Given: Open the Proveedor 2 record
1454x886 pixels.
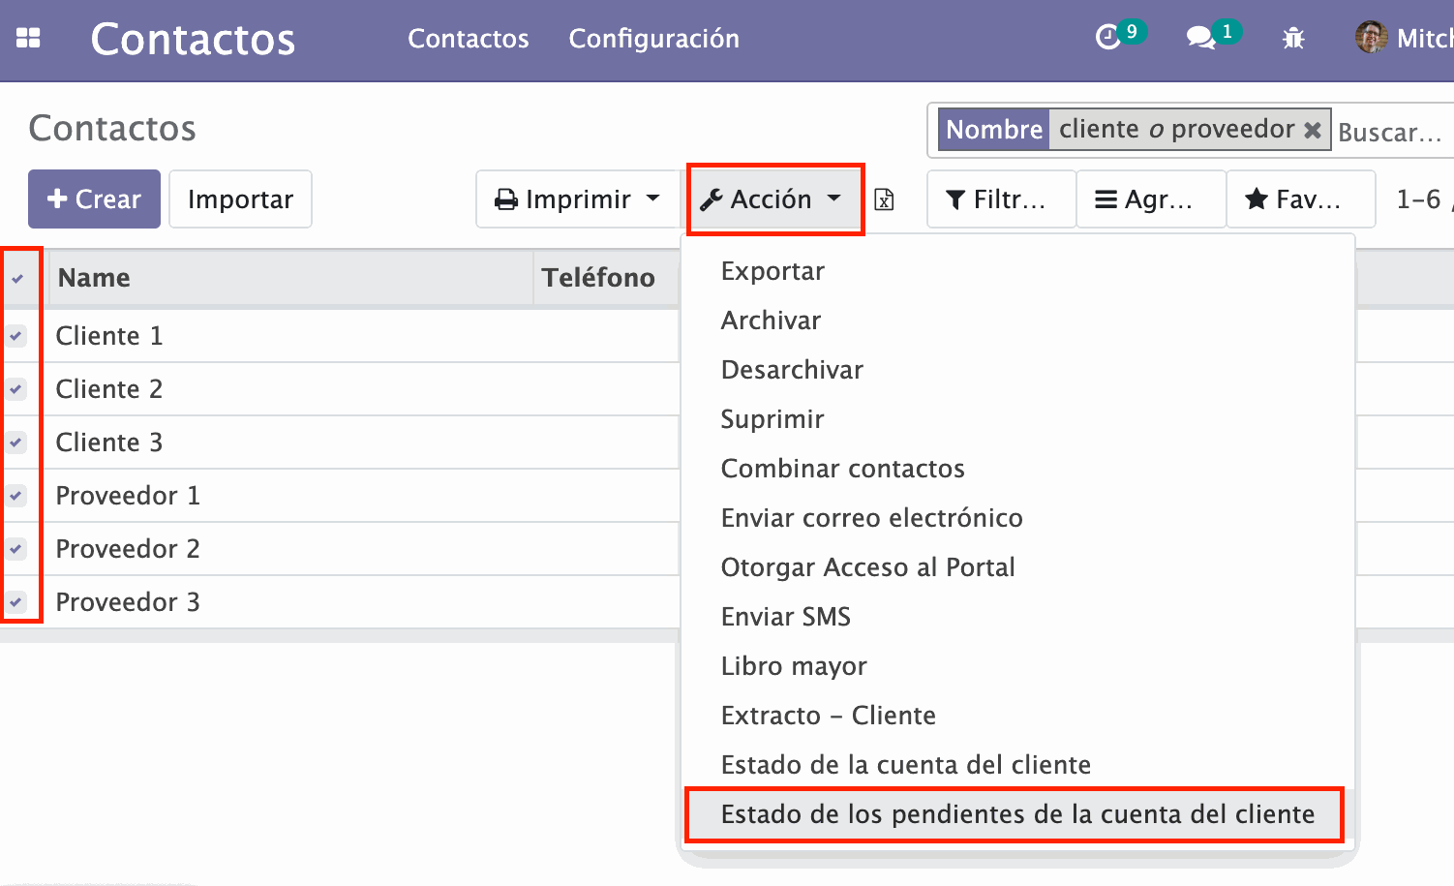Looking at the screenshot, I should click(x=128, y=549).
